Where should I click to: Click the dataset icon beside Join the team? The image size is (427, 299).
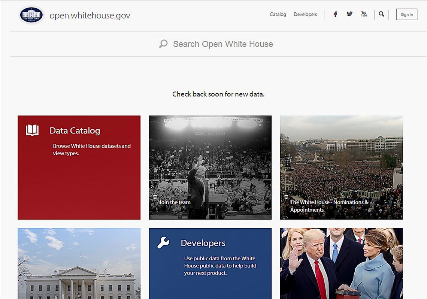coord(155,197)
